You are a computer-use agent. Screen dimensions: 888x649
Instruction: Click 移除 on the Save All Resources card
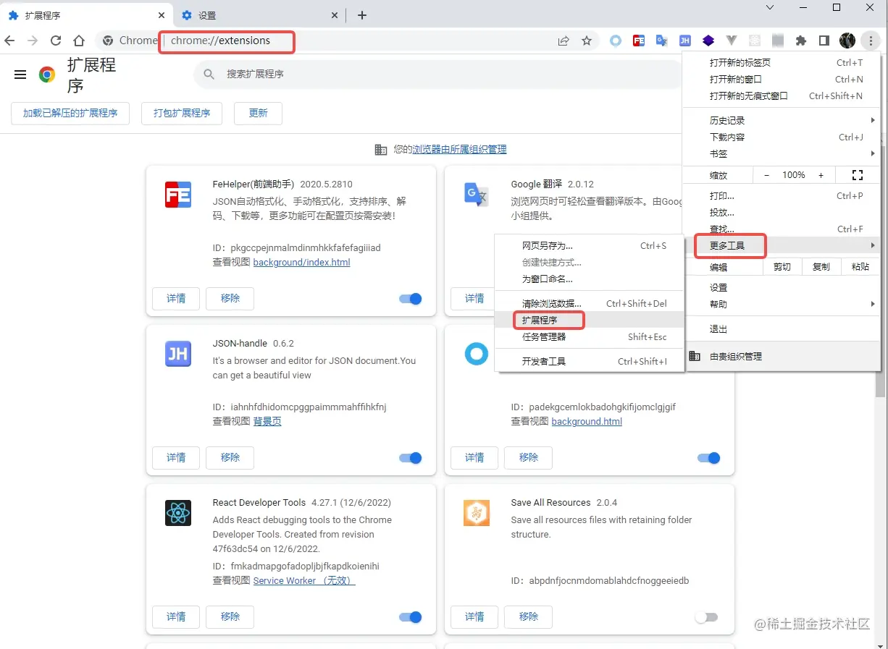(529, 616)
